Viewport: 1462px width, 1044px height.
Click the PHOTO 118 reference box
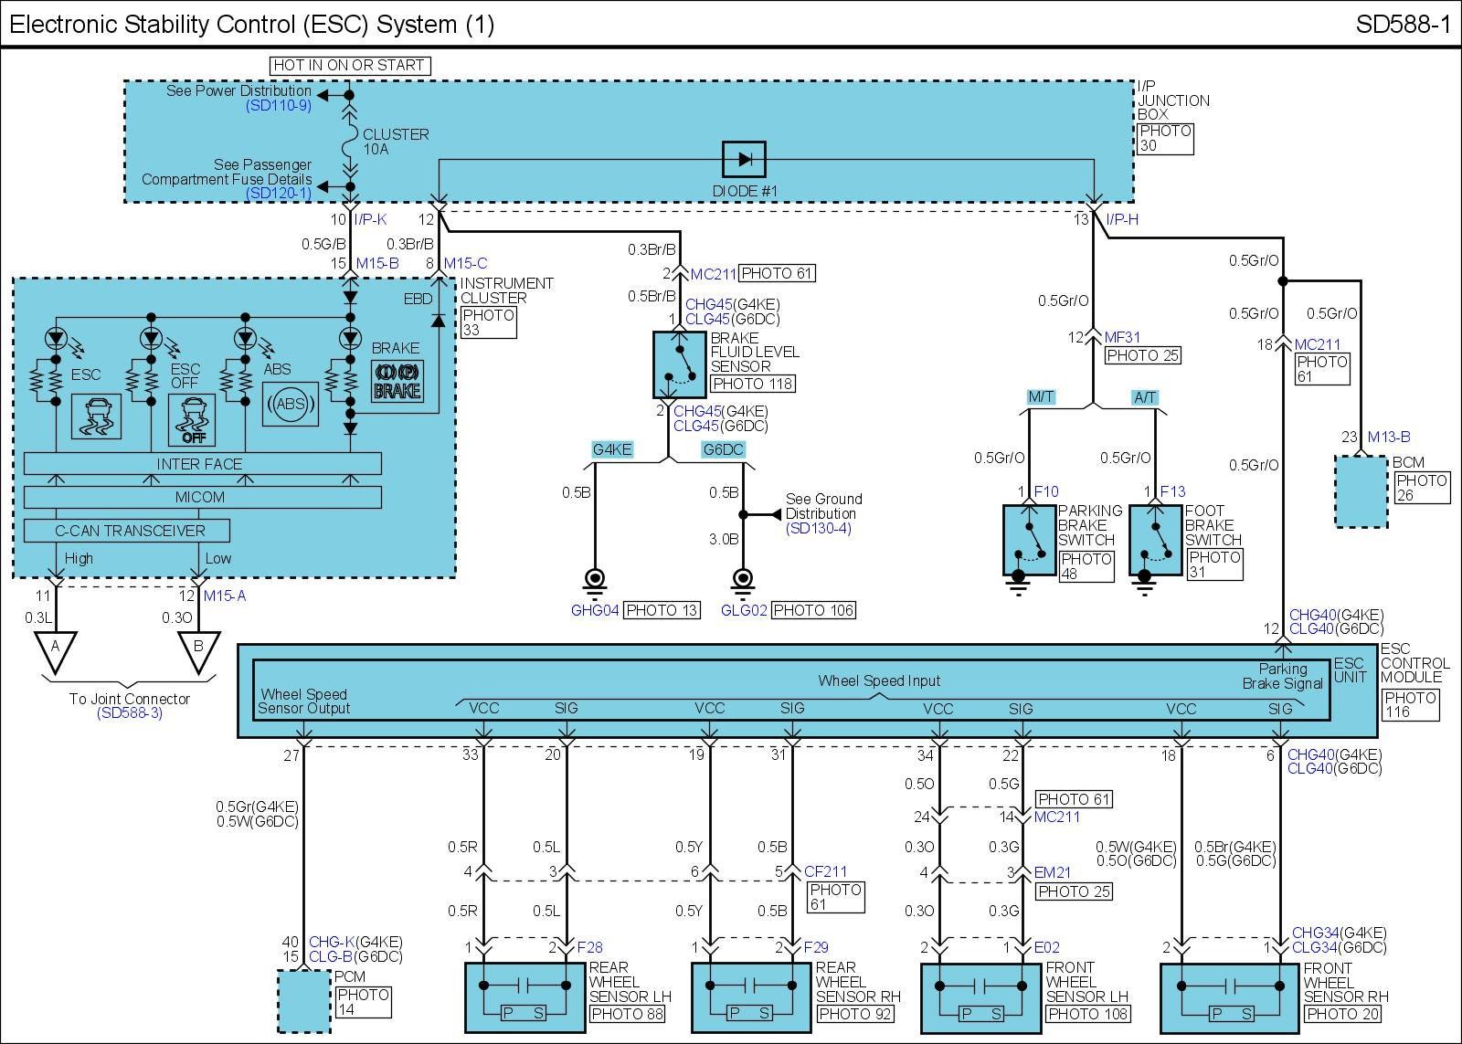[753, 385]
